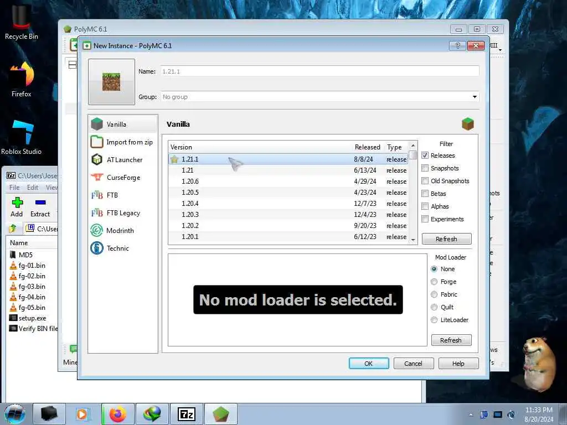The width and height of the screenshot is (567, 425).
Task: Open the Edit menu in 7-Zip
Action: tap(33, 187)
